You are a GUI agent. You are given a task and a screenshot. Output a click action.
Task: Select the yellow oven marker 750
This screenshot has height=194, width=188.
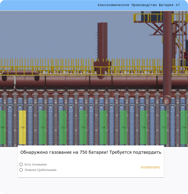click(22, 127)
